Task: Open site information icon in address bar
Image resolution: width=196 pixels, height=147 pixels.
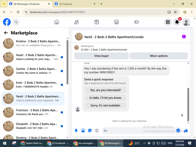Action: 26,12
